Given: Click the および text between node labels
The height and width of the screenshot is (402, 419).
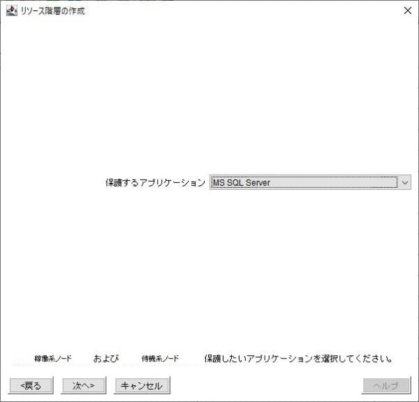Looking at the screenshot, I should (106, 358).
